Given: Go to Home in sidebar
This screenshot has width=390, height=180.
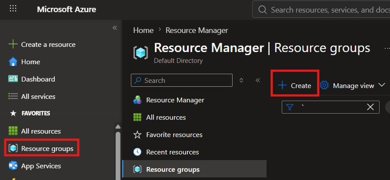Looking at the screenshot, I should (31, 62).
